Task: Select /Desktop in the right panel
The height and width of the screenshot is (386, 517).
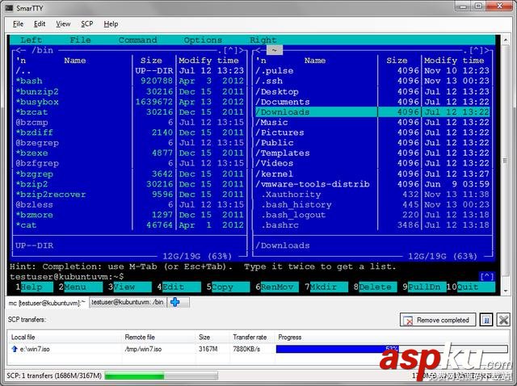Action: (x=372, y=91)
